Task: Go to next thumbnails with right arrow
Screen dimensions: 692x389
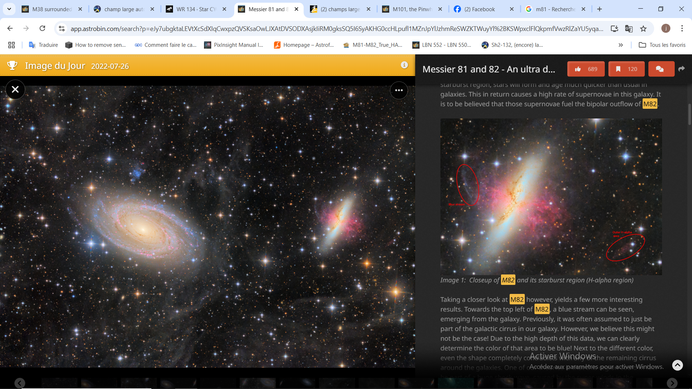Action: [x=672, y=383]
